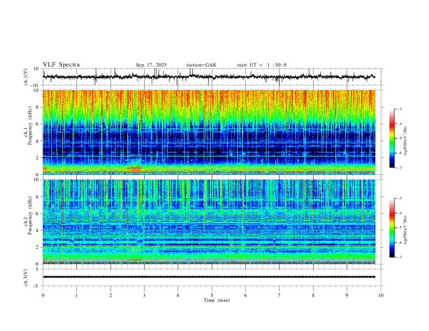Viewport: 429px width, 331px height.
Task: Click the ch.1 spectrogram panel
Action: [x=209, y=132]
